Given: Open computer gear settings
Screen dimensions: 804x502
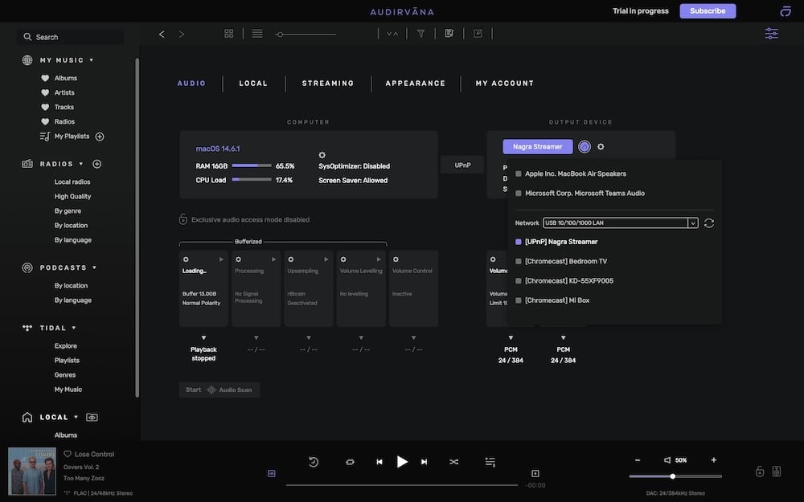Looking at the screenshot, I should coord(322,155).
